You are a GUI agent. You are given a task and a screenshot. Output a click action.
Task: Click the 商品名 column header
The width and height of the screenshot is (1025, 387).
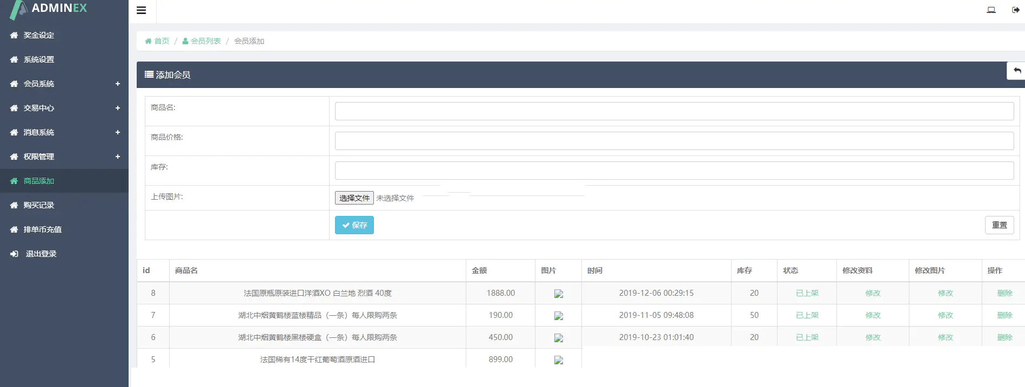click(186, 270)
